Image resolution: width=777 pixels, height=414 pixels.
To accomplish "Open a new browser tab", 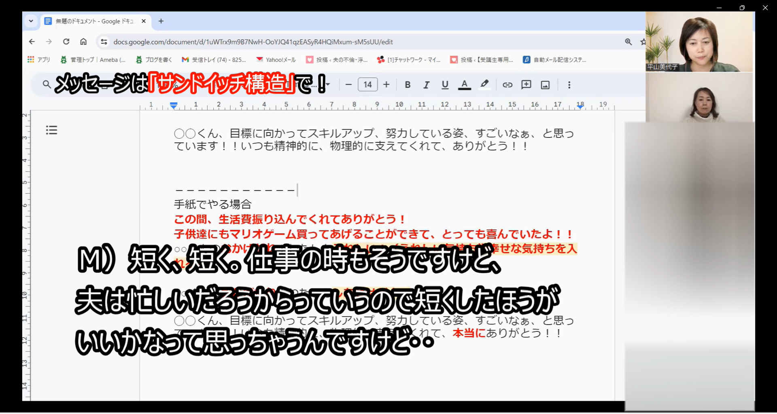I will 161,21.
